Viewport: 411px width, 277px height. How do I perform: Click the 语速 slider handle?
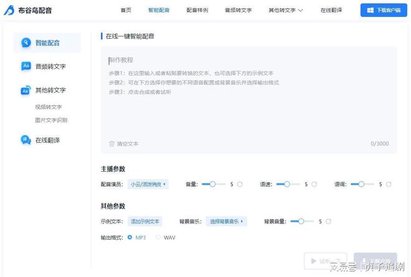tap(287, 184)
